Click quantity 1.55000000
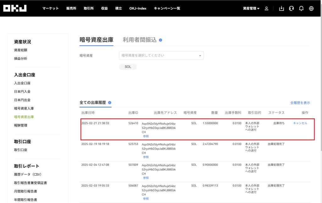This screenshot has width=322, height=203. [210, 123]
